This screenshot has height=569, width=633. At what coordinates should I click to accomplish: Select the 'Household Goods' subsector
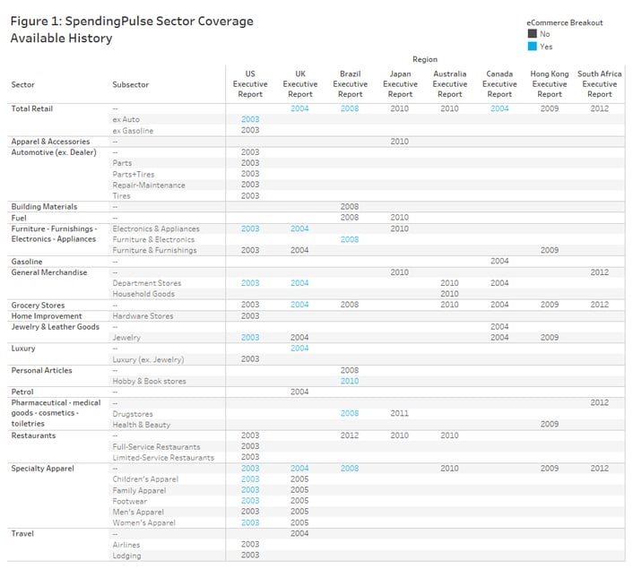point(143,294)
